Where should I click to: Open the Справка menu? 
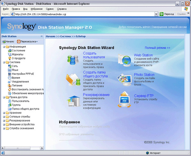[x=62, y=9]
